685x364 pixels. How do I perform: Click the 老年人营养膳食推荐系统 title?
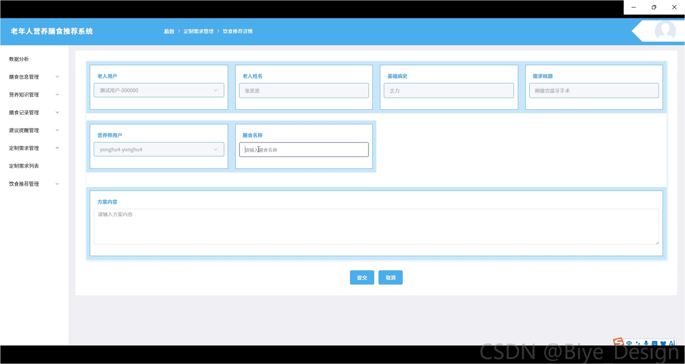tap(52, 31)
